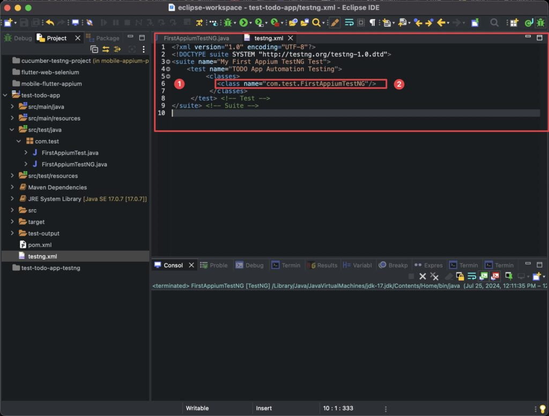Expand Maven Dependencies node
Image resolution: width=549 pixels, height=416 pixels.
12,187
